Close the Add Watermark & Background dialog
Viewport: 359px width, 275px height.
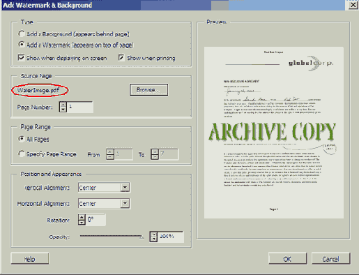(353, 5)
